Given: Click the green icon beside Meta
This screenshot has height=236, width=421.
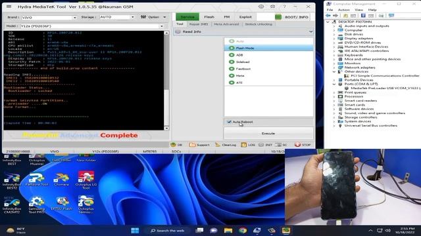Looking at the screenshot, I should [232, 76].
